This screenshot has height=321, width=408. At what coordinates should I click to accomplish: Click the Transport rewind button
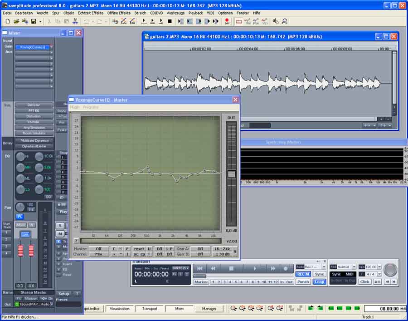tap(213, 268)
